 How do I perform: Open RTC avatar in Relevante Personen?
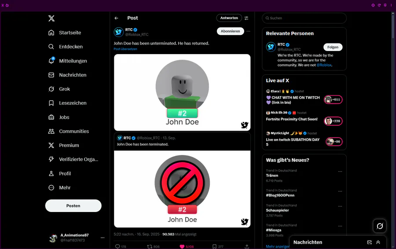[x=271, y=47]
